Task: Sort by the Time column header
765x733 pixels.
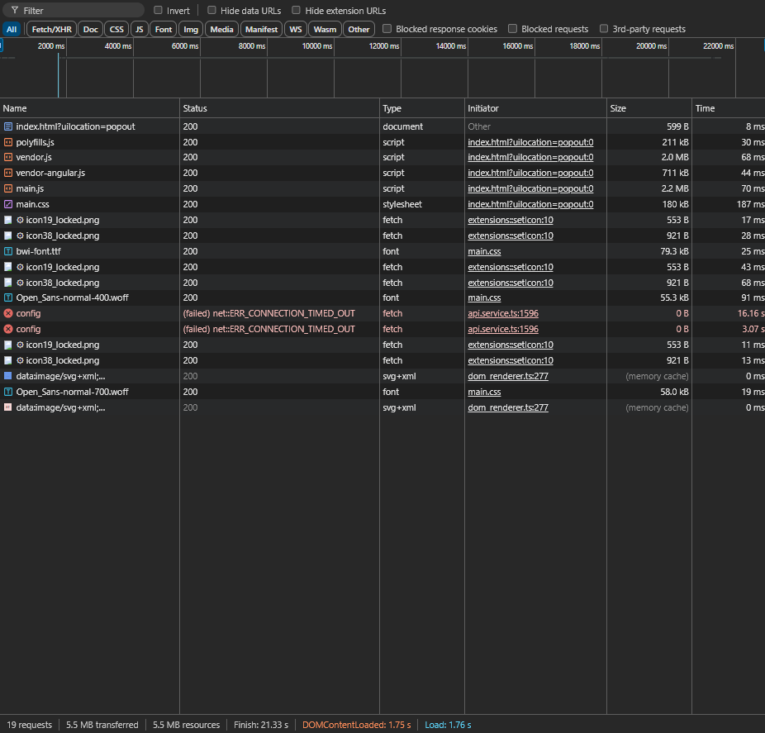Action: (729, 108)
